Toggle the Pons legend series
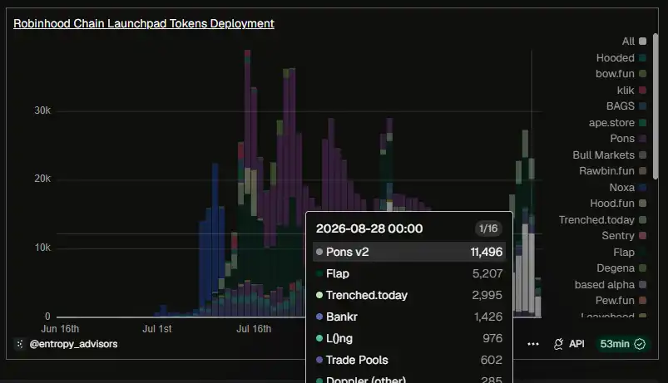This screenshot has width=668, height=383. coord(628,138)
